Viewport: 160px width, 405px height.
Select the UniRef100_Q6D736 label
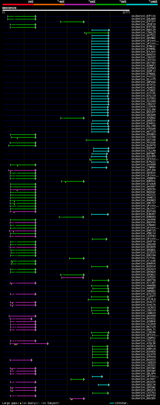click(x=143, y=280)
